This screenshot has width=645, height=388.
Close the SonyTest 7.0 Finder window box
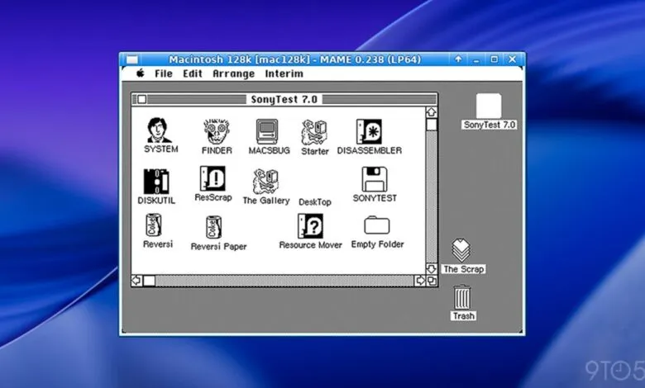pos(141,99)
